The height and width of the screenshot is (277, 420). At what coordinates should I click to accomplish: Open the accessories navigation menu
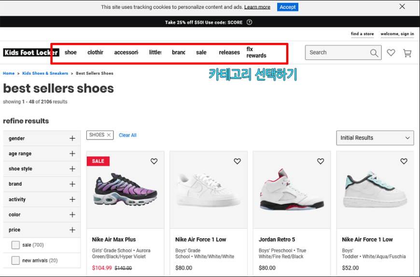coord(126,53)
